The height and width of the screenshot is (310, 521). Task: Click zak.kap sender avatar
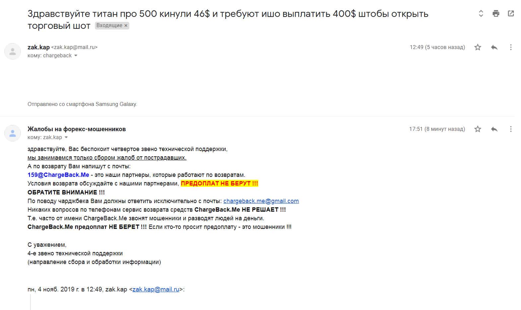(13, 51)
